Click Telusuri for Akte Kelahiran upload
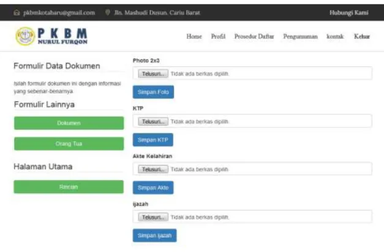This screenshot has height=252, width=384. pos(153,169)
